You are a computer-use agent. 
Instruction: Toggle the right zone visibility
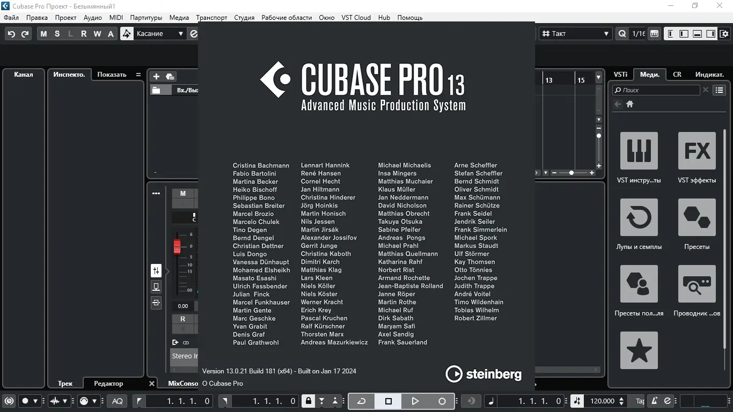[x=710, y=34]
